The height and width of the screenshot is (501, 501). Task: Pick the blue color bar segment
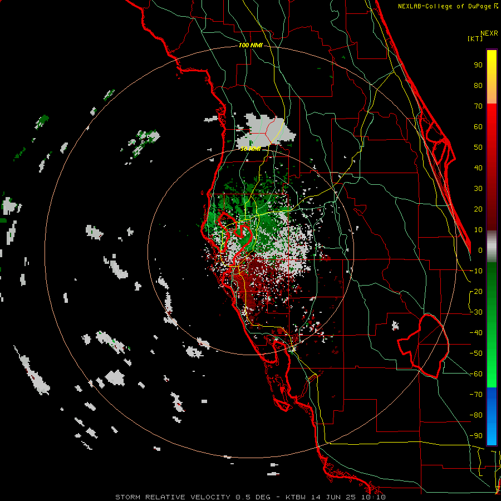[492, 416]
